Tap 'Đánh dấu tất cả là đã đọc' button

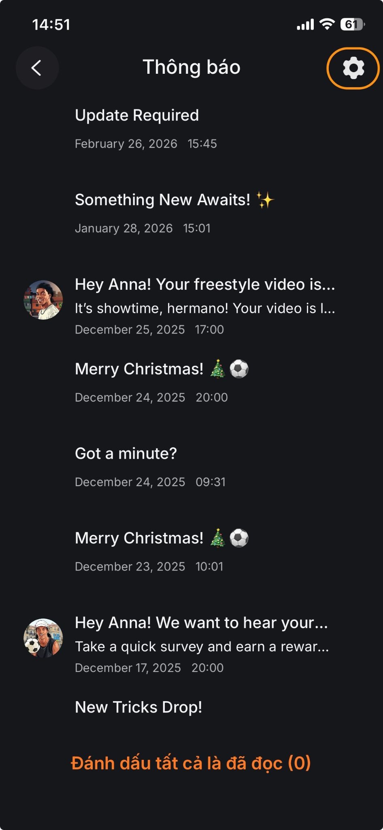click(x=191, y=763)
